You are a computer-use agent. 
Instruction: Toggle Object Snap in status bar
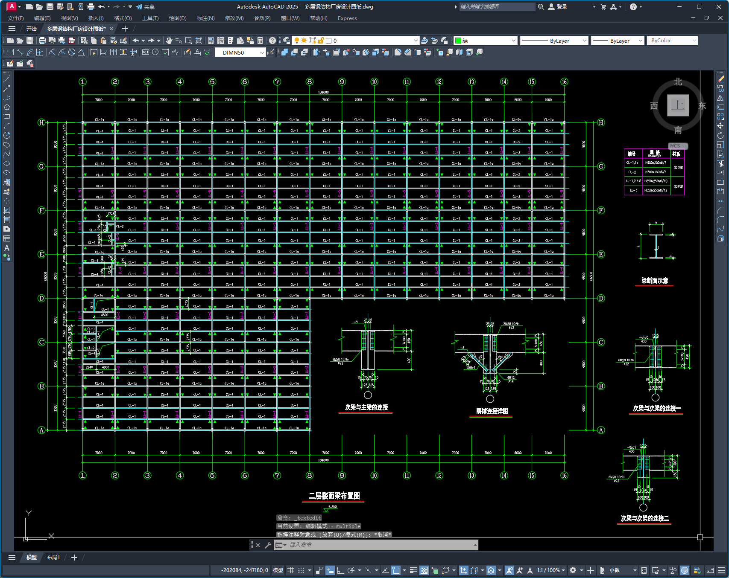click(x=396, y=570)
